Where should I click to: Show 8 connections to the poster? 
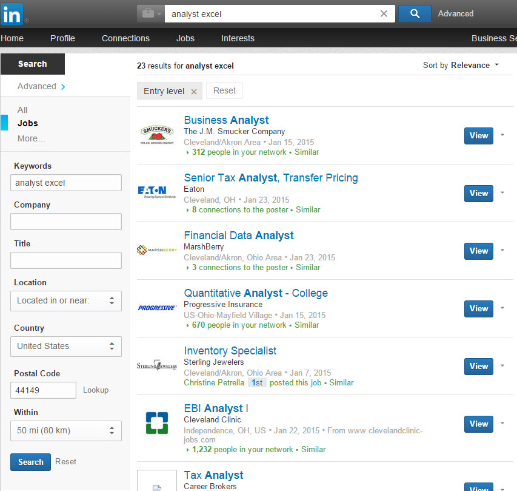[x=240, y=210]
